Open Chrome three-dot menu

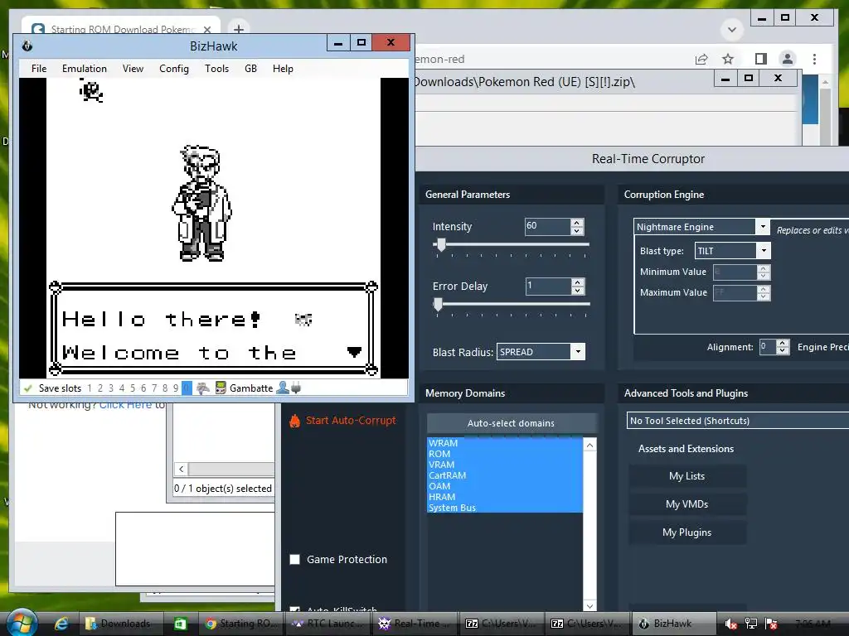point(814,59)
